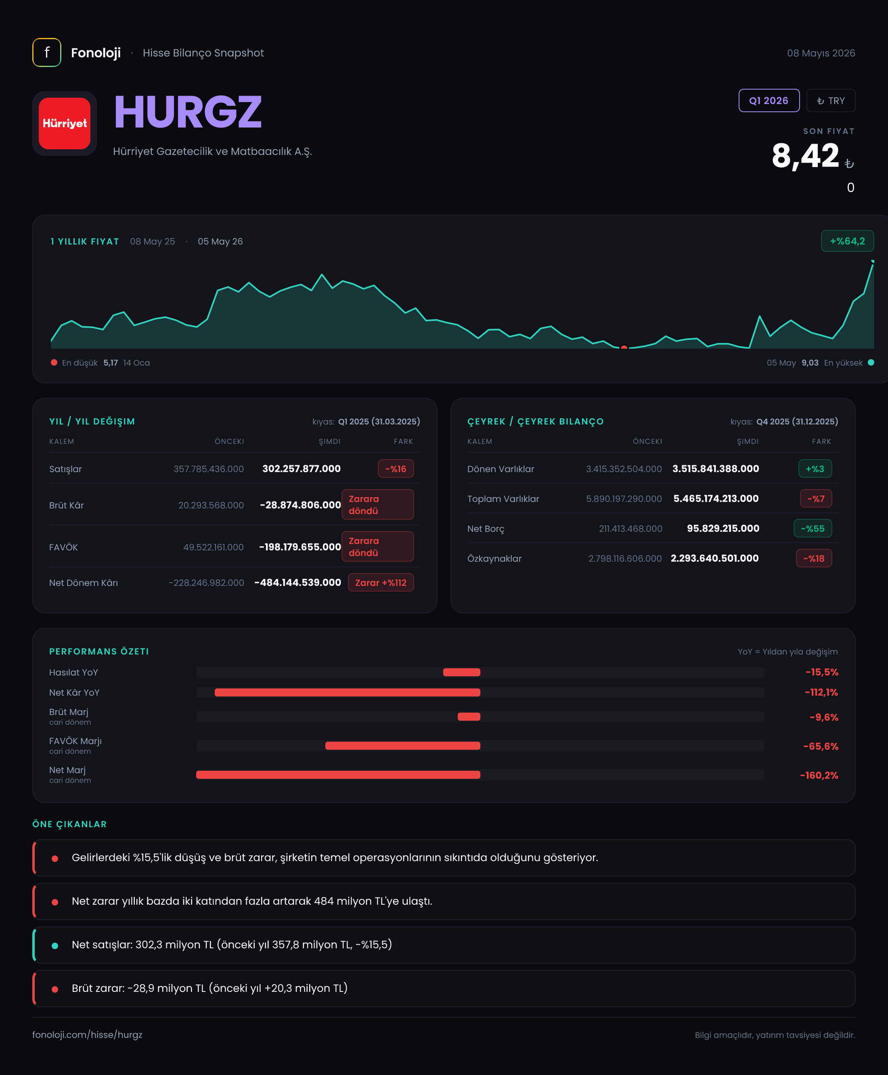Click the -198.179.655.000 FAVÖK value

click(300, 547)
